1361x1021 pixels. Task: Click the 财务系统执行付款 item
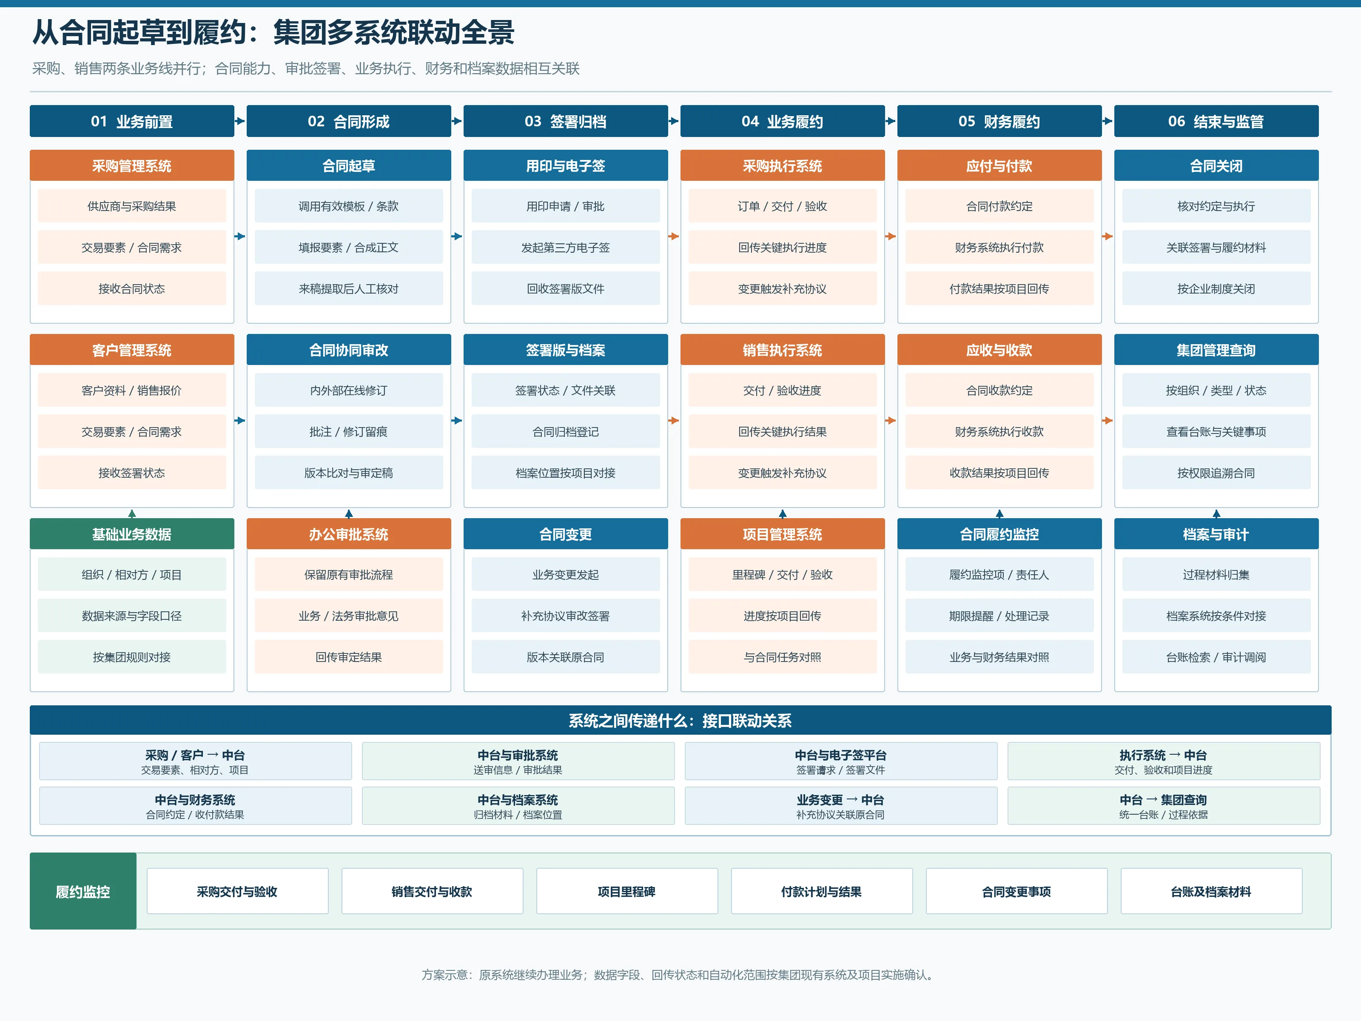tap(999, 248)
